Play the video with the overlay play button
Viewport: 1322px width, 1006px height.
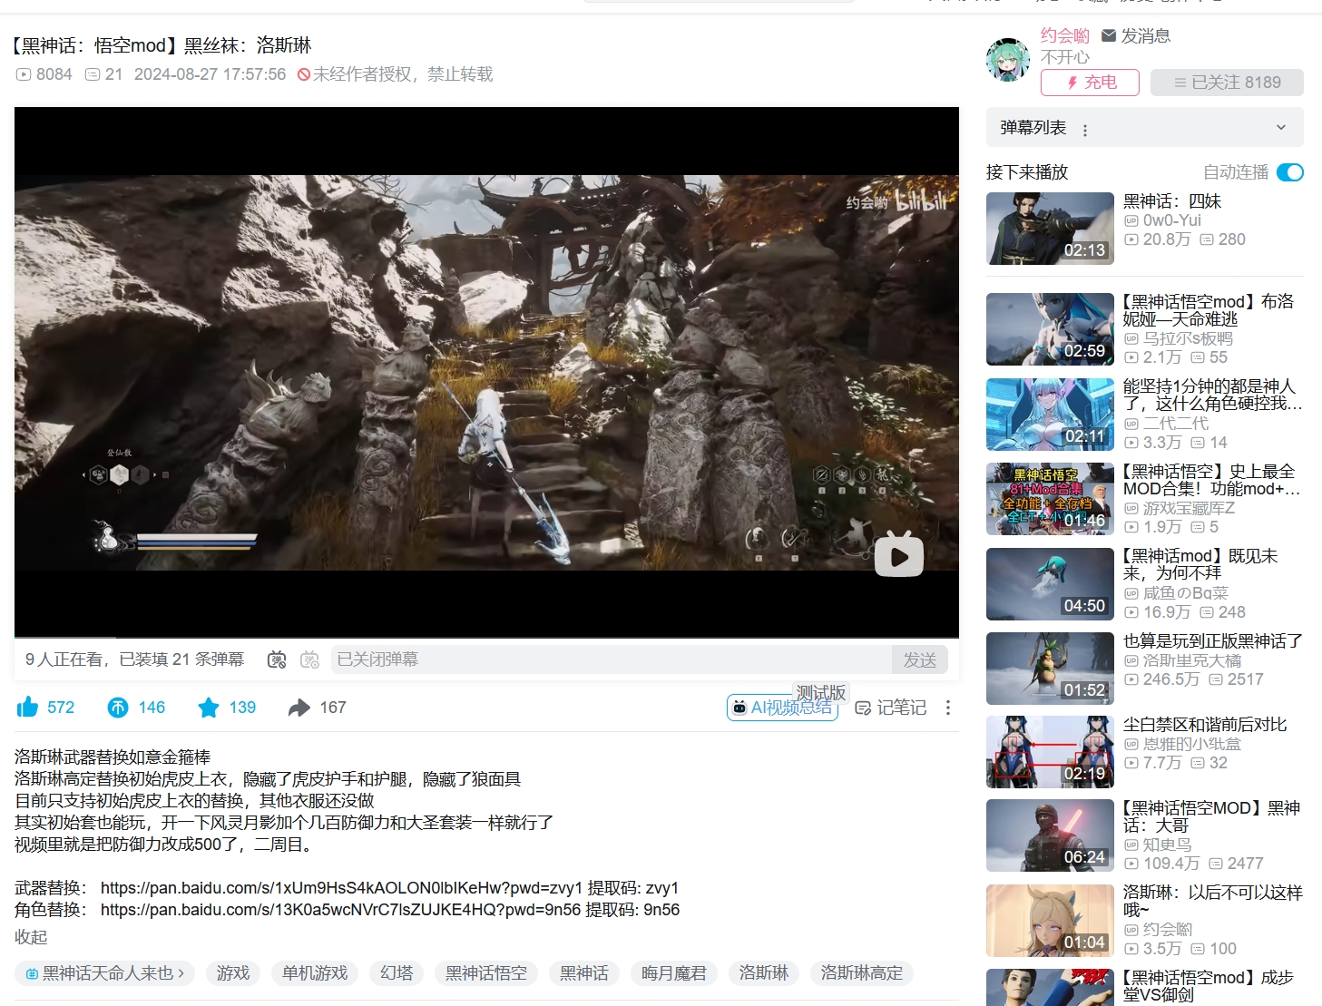899,554
